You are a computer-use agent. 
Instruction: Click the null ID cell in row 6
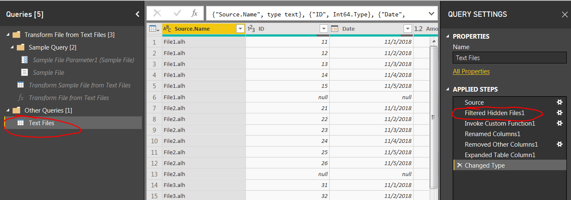287,97
